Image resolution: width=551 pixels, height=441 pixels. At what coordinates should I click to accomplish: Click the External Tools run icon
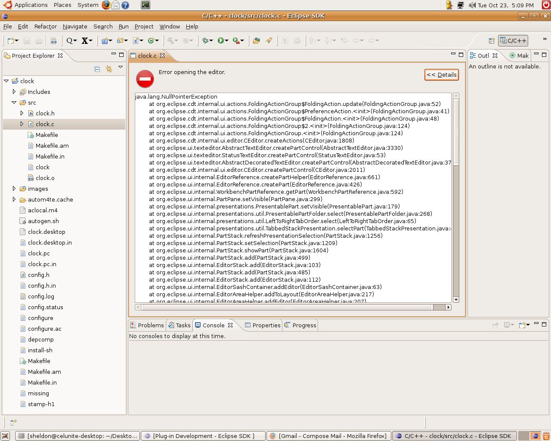[236, 40]
